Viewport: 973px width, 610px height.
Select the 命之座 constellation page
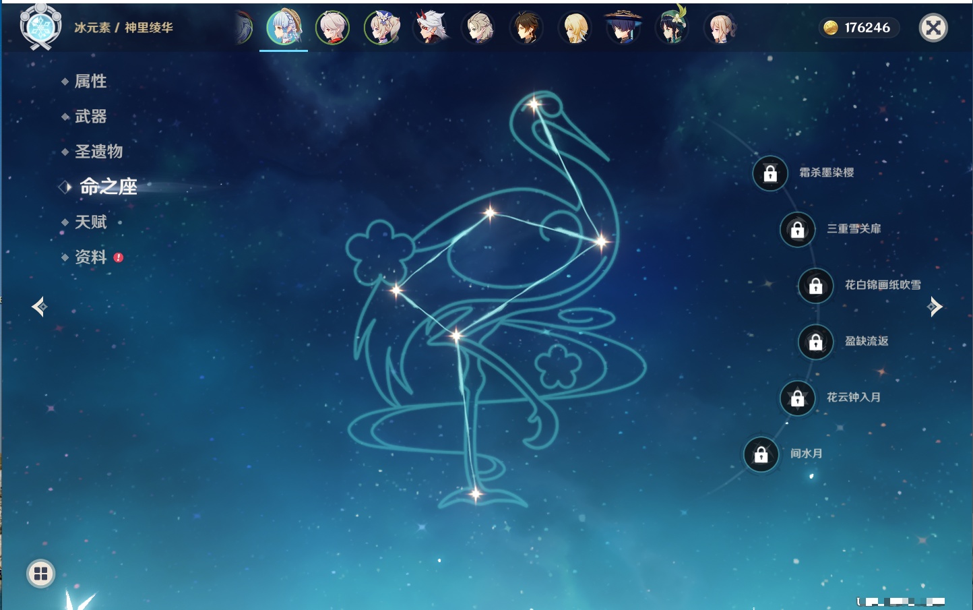[x=108, y=187]
